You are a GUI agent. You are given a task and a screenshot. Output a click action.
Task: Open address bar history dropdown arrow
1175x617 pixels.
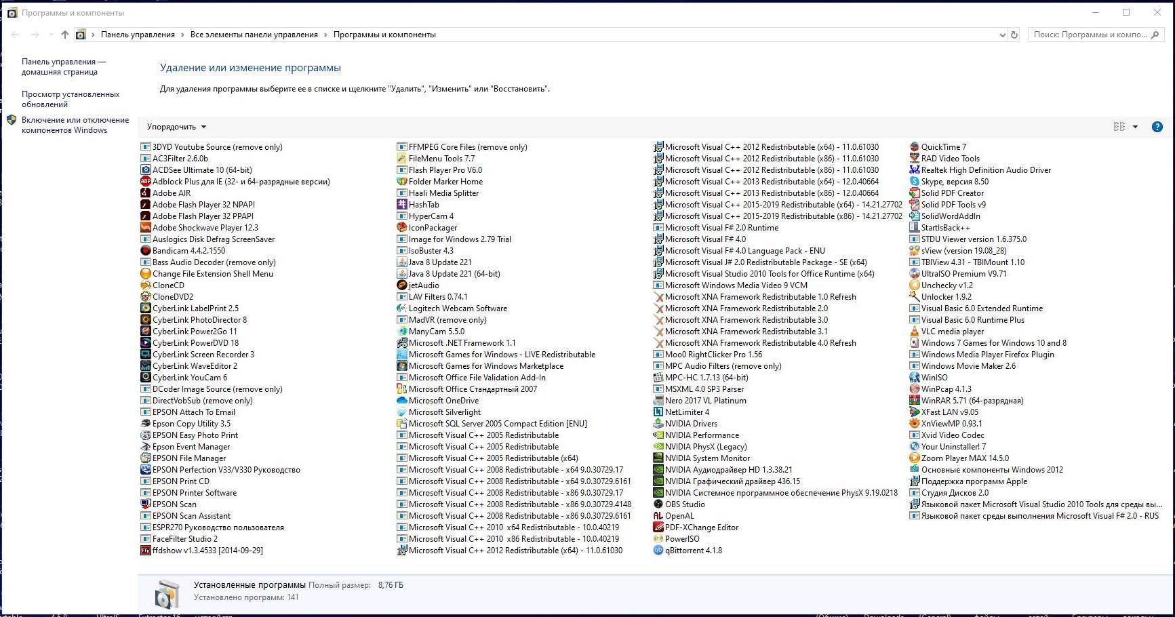(x=1002, y=35)
